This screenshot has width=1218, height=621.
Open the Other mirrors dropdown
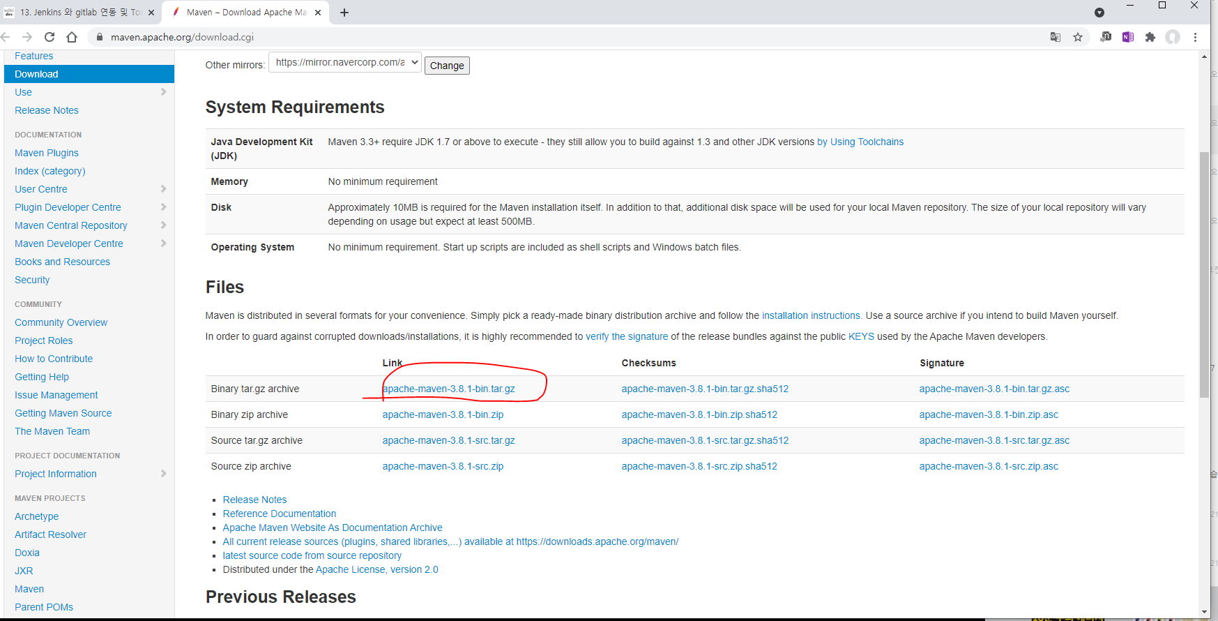click(x=345, y=62)
